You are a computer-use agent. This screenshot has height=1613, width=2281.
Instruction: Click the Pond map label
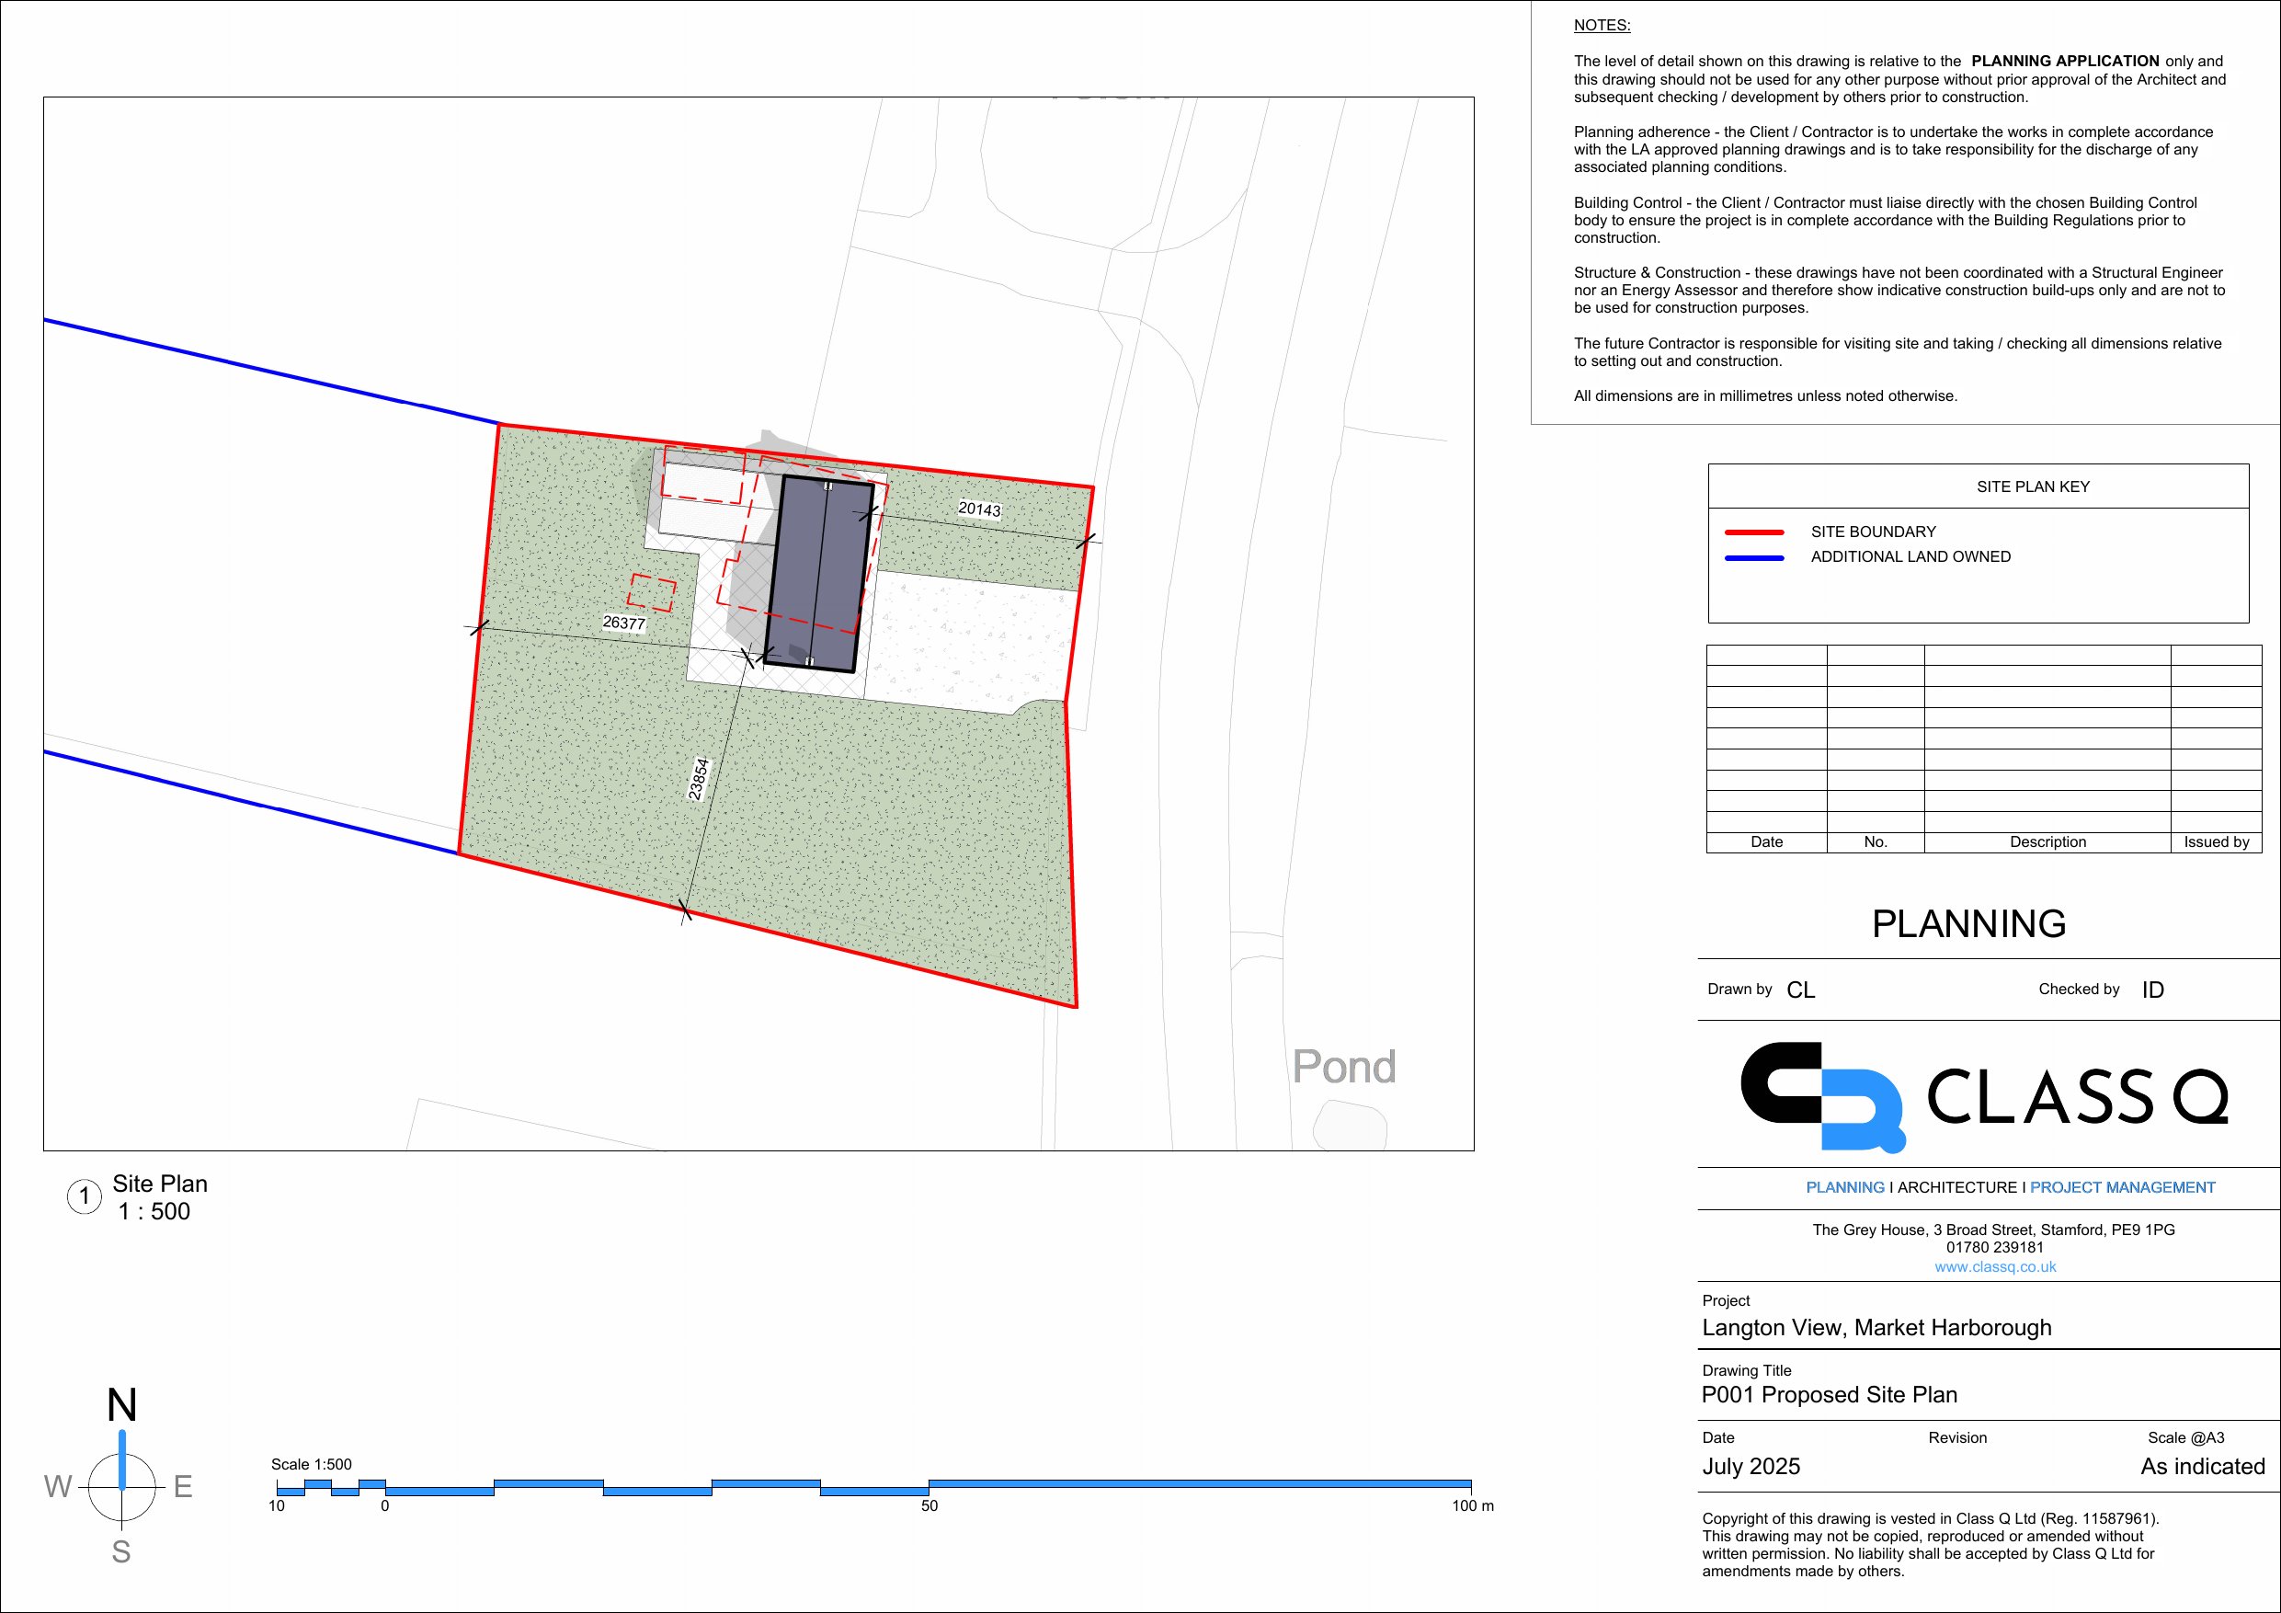pos(1343,1067)
